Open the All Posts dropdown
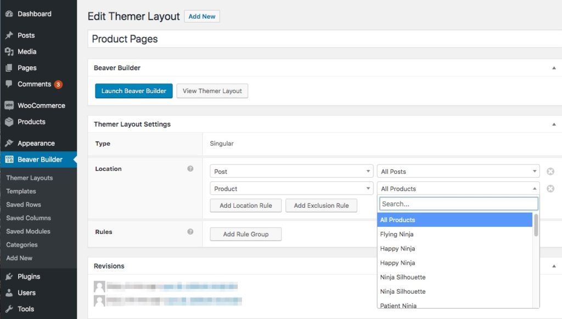 pos(458,171)
